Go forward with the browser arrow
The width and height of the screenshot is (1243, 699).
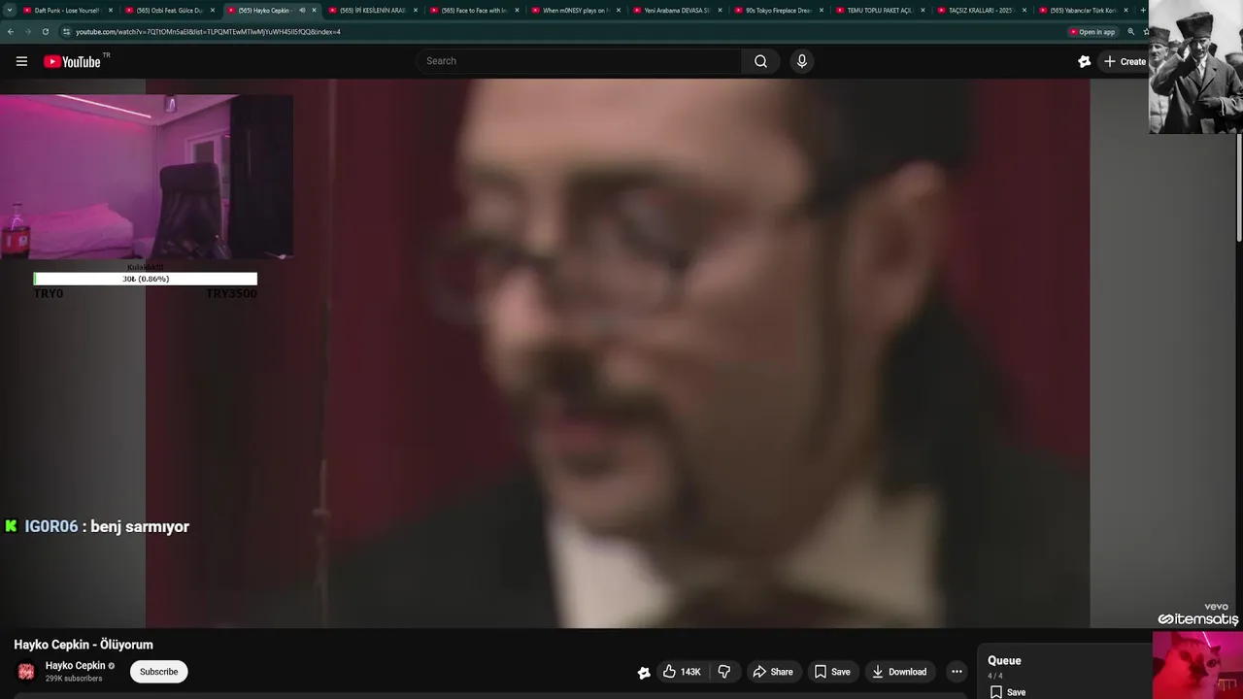click(x=27, y=31)
